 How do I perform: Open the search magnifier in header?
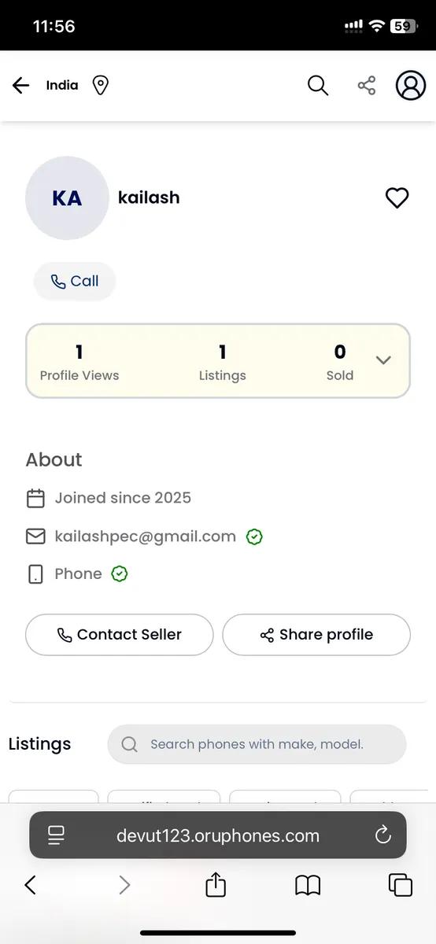318,85
